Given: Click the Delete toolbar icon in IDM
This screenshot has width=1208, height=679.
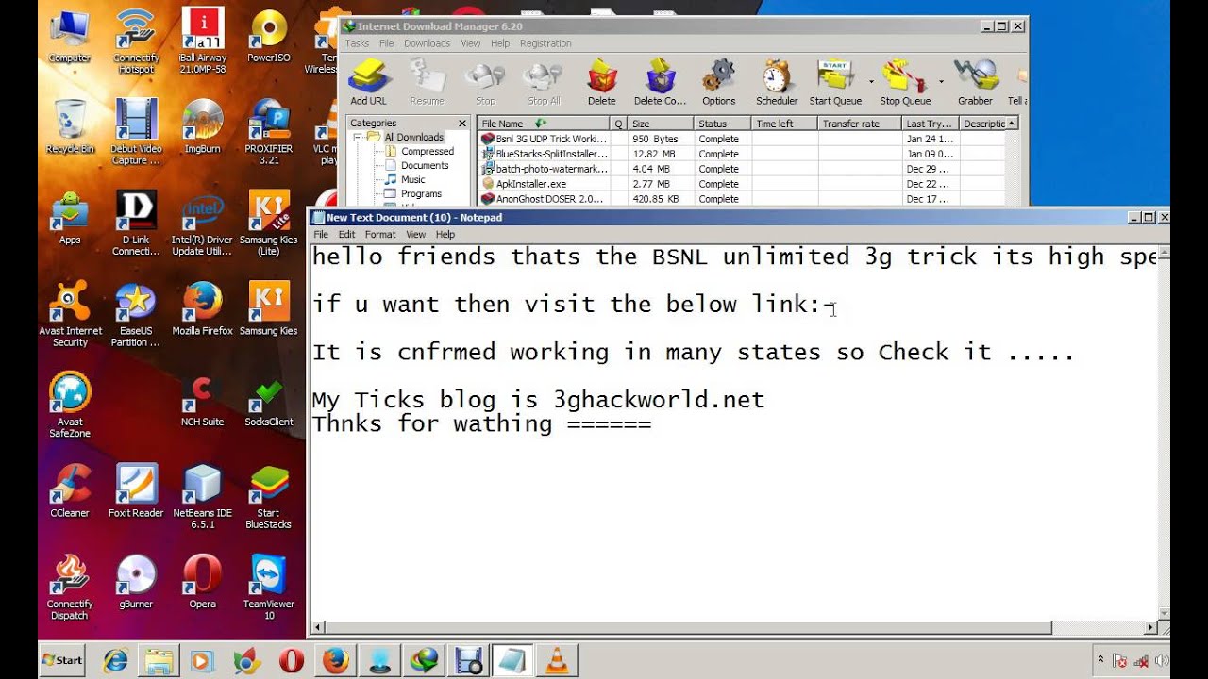Looking at the screenshot, I should [x=601, y=82].
